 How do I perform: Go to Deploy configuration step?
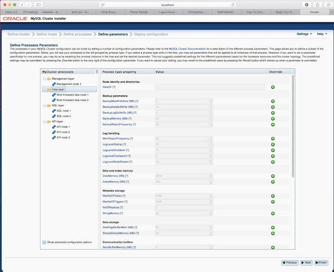(x=151, y=34)
